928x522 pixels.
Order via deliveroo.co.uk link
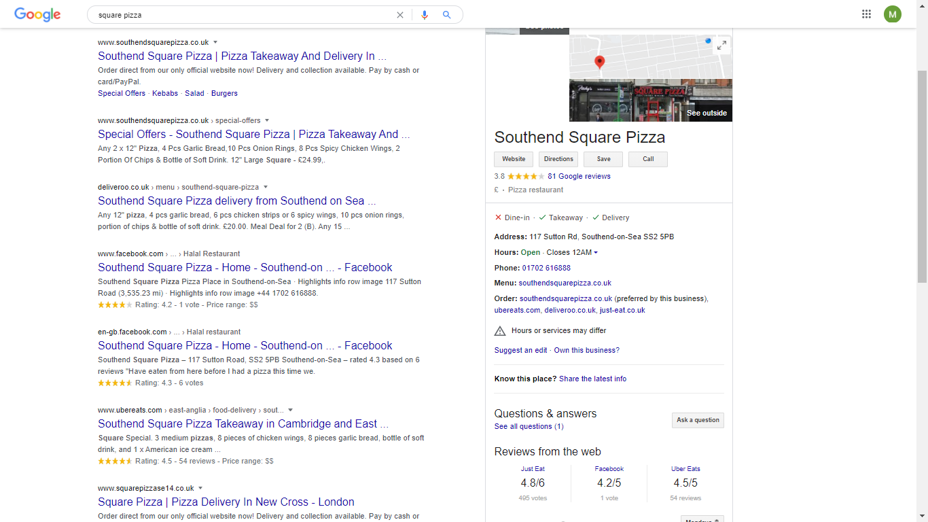pyautogui.click(x=570, y=310)
